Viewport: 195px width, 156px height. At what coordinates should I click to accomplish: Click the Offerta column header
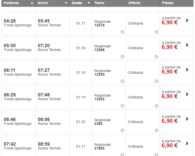[x=134, y=3]
